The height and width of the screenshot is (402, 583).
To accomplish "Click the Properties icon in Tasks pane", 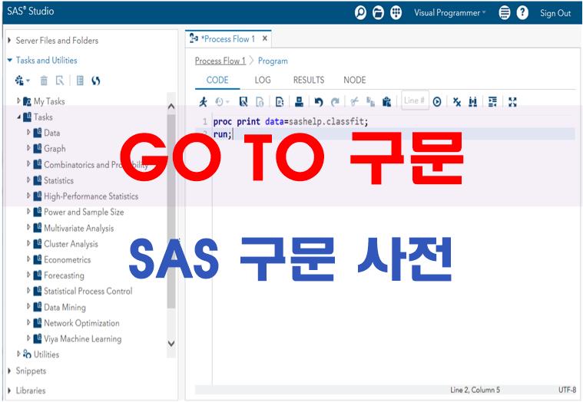I will [59, 81].
